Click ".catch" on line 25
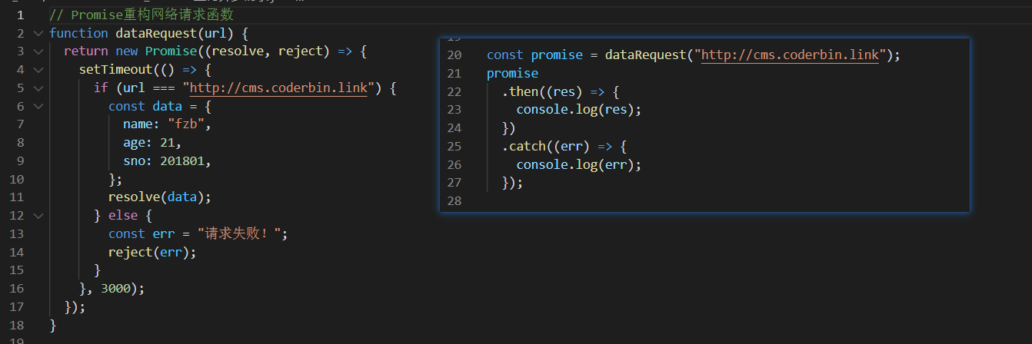Screen dimensions: 1032x344 pos(524,146)
